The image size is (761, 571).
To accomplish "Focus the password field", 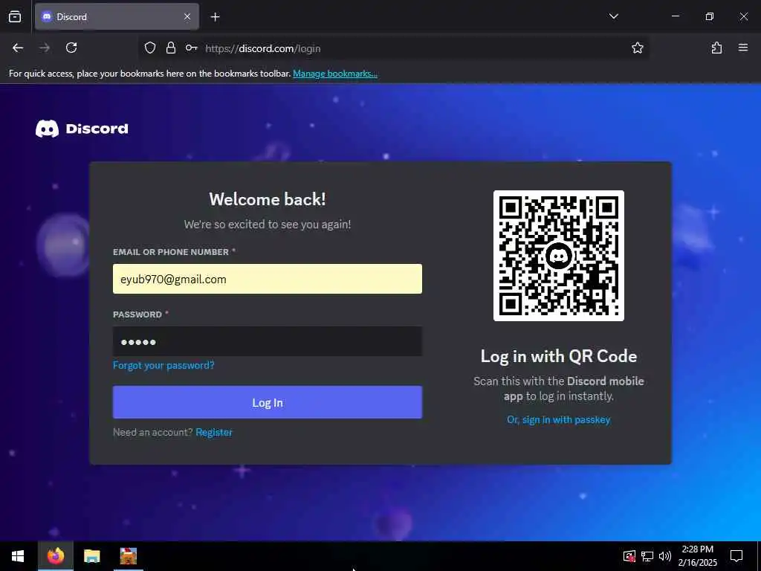I will click(268, 341).
